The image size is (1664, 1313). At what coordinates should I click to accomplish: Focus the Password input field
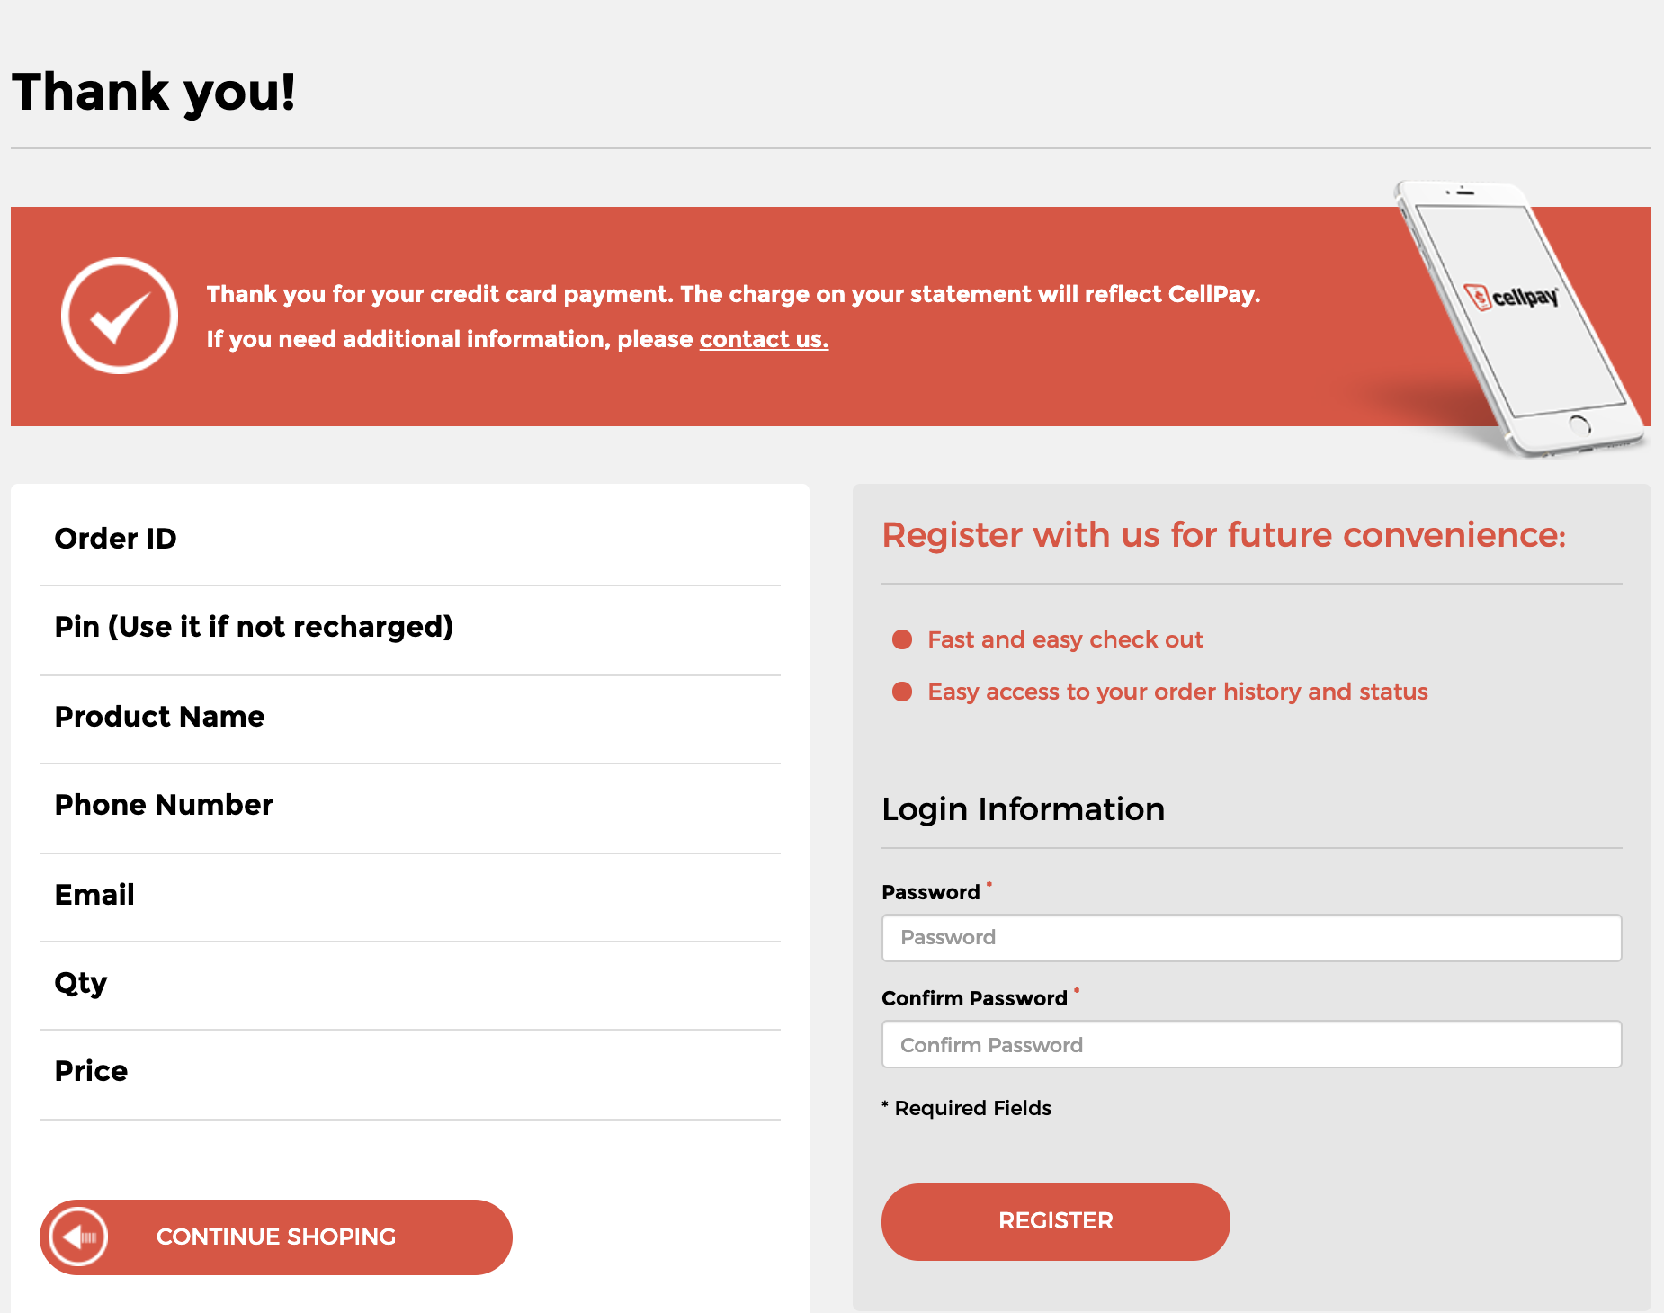(1251, 938)
